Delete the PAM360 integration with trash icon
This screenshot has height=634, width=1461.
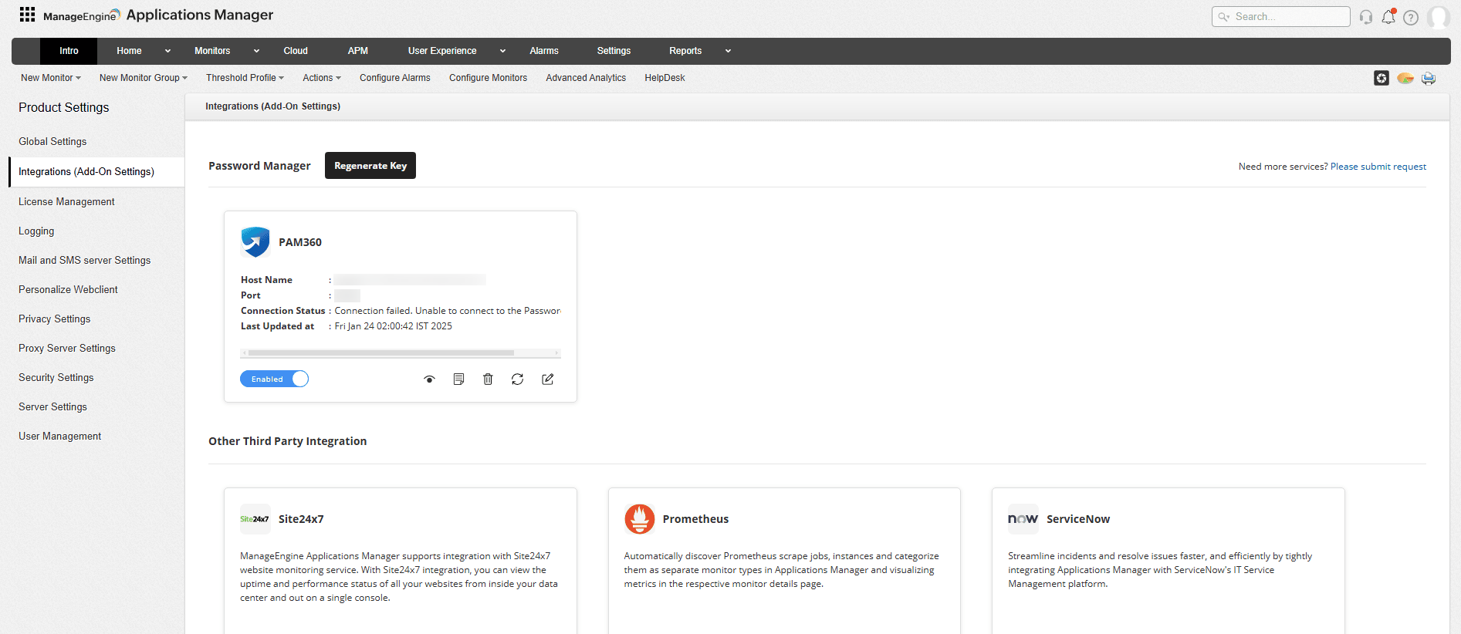[488, 379]
